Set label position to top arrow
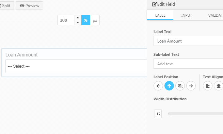 pos(169,86)
